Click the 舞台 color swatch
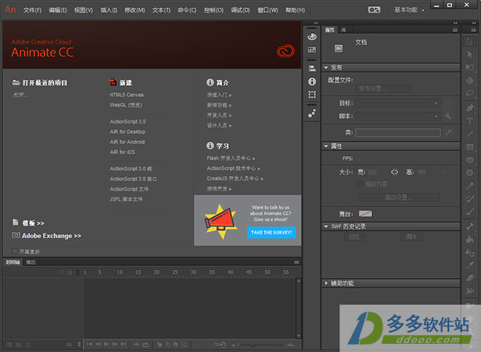Screen dimensions: 481x352 (365, 214)
